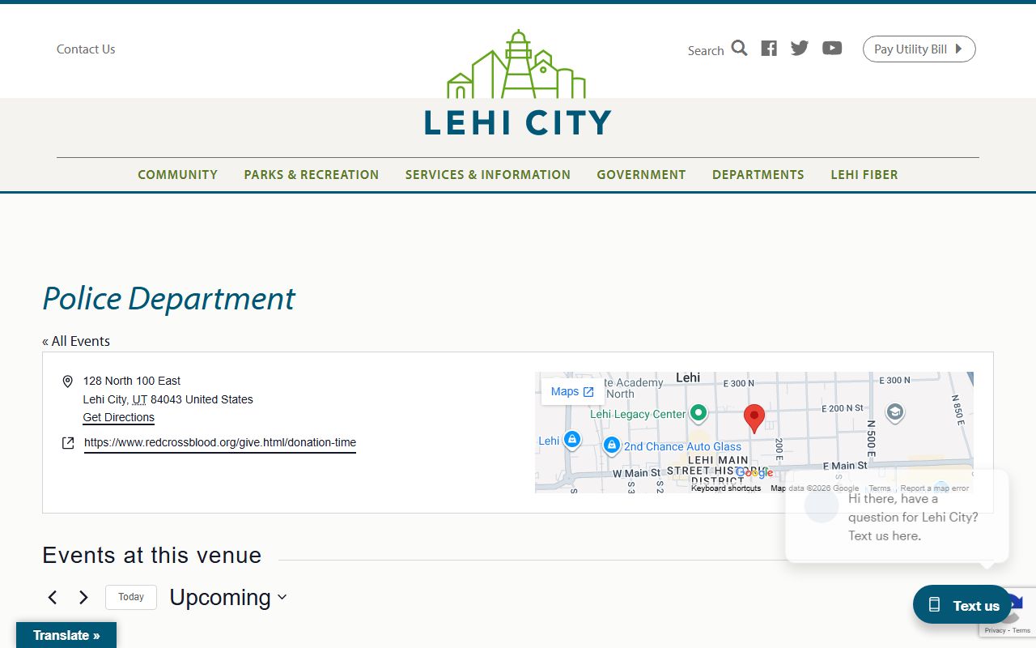Click the location pin icon beside address
The image size is (1036, 648).
click(x=68, y=382)
